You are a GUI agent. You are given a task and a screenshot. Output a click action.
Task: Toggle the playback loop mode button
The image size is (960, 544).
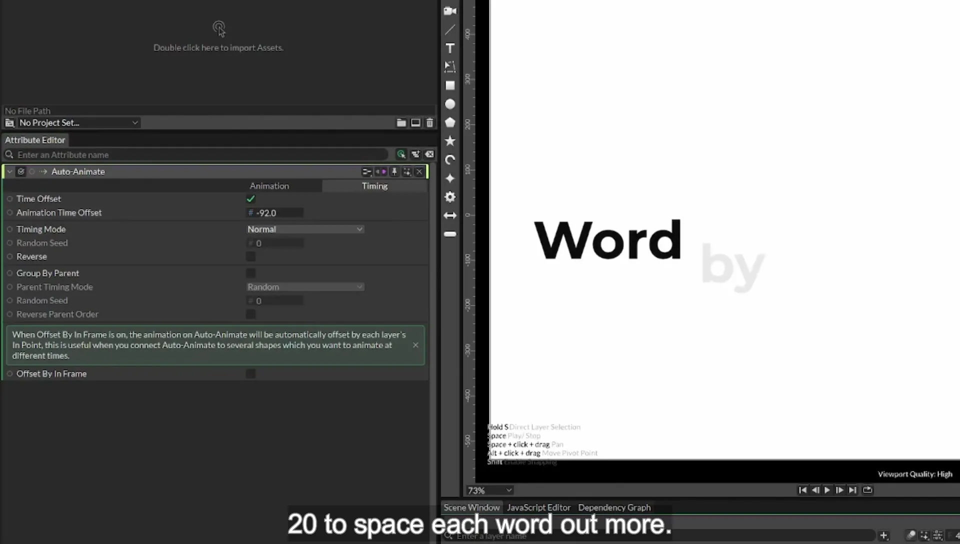coord(867,490)
